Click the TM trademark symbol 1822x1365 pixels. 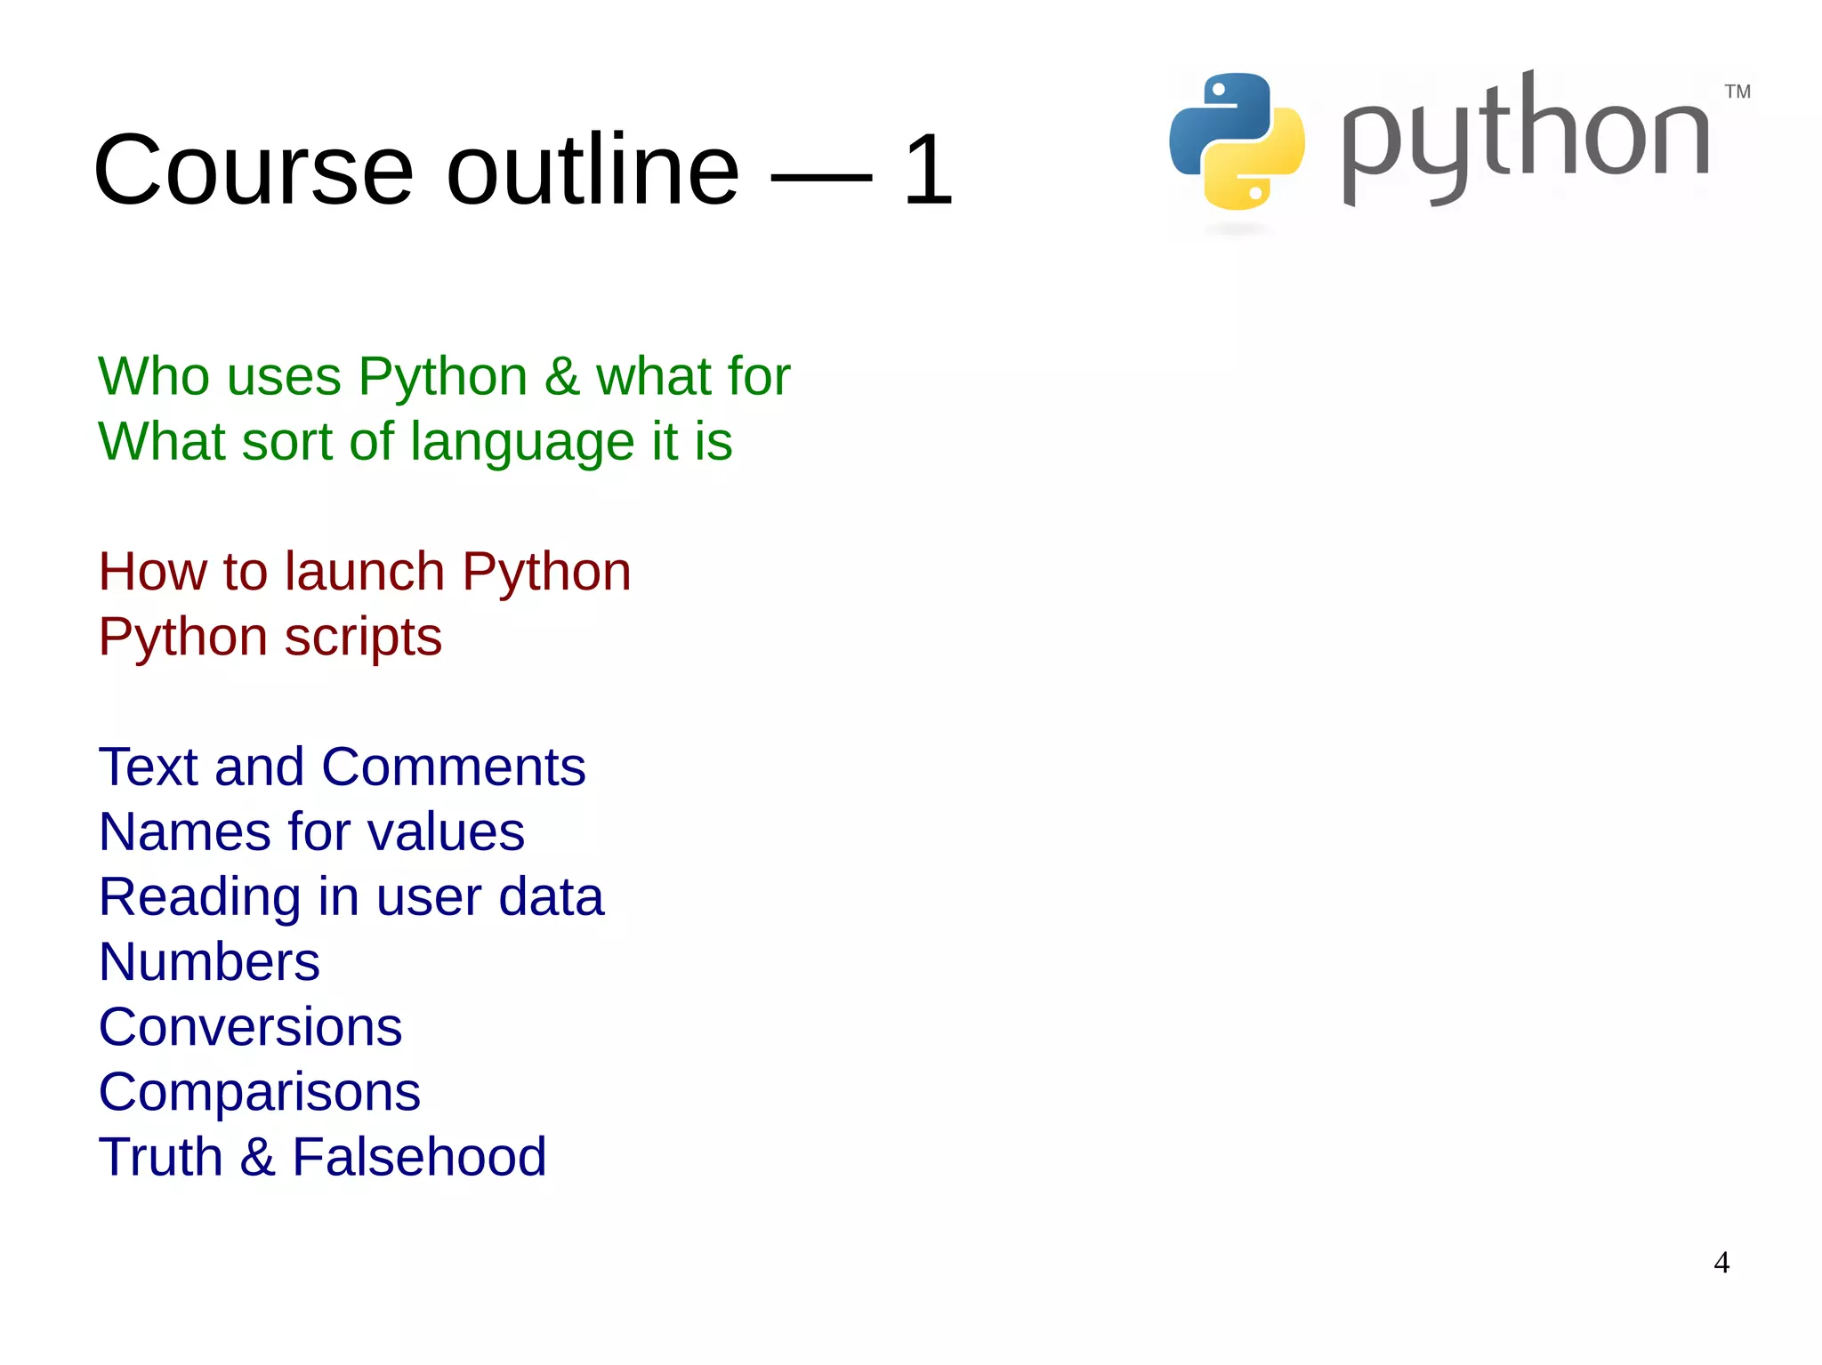1737,92
